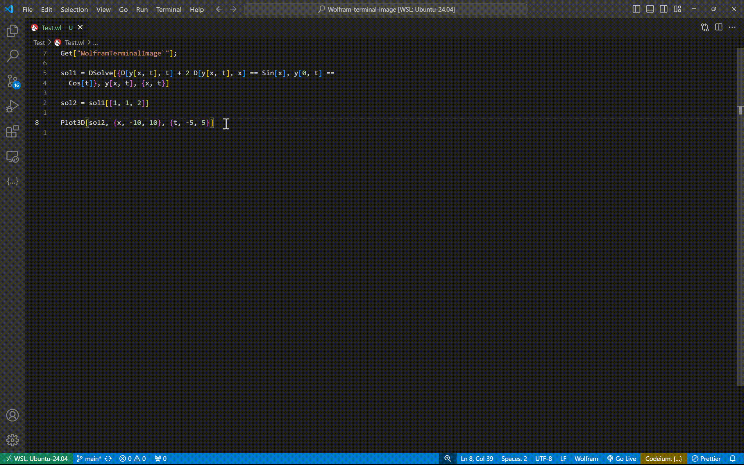Open errors and warnings problems indicator
744x465 pixels.
(x=133, y=459)
